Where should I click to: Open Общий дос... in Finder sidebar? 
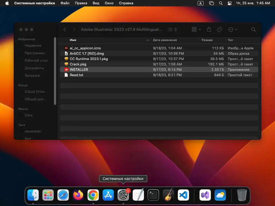click(x=35, y=99)
